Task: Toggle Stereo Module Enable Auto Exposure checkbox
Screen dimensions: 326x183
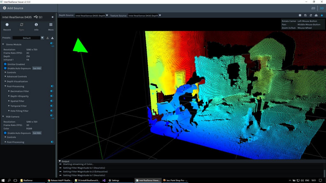Action: [x=5, y=68]
